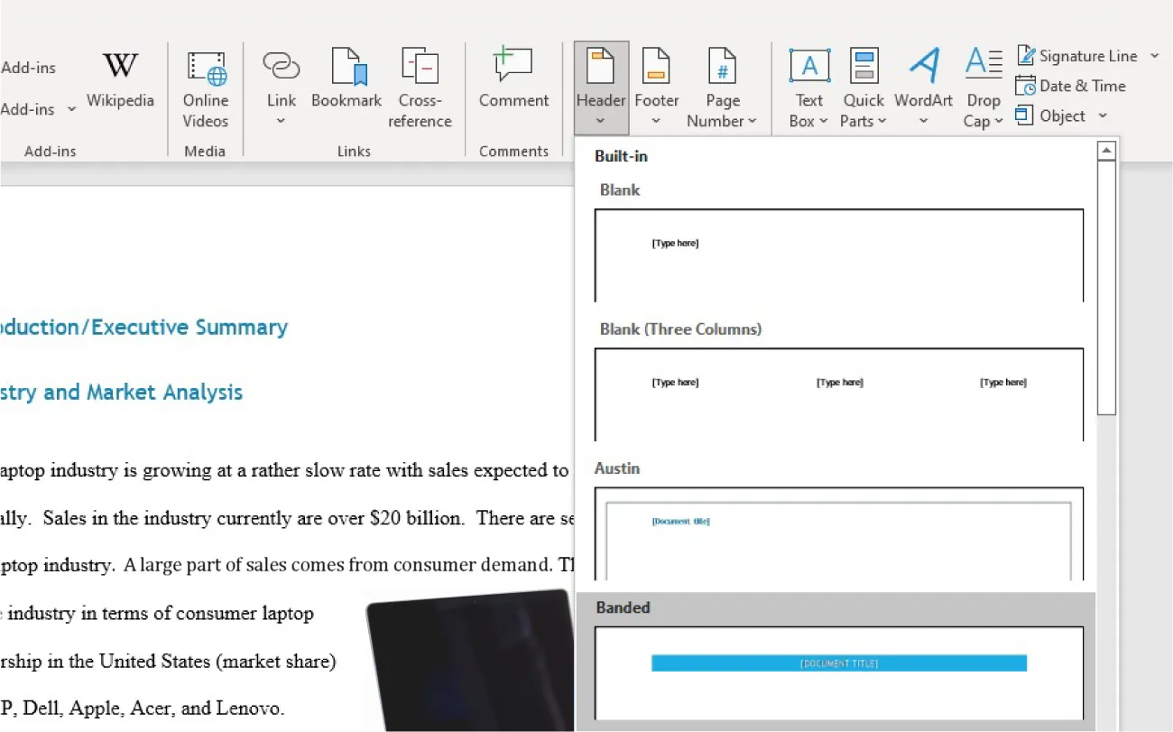This screenshot has width=1173, height=732.
Task: Insert the Date & Time
Action: (1071, 86)
